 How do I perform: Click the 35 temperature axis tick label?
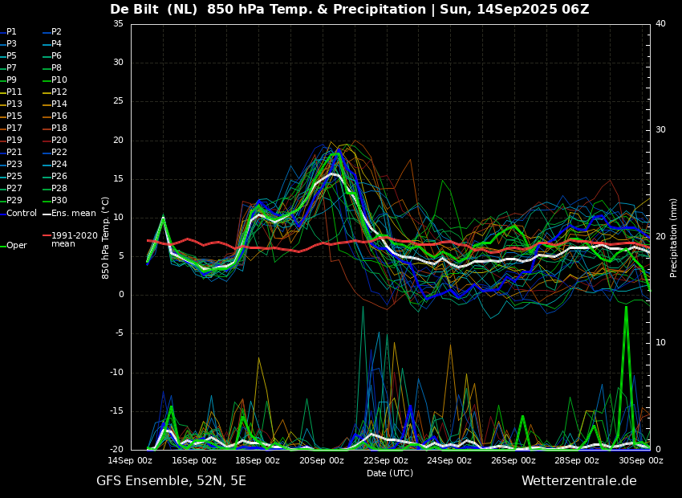pos(118,24)
